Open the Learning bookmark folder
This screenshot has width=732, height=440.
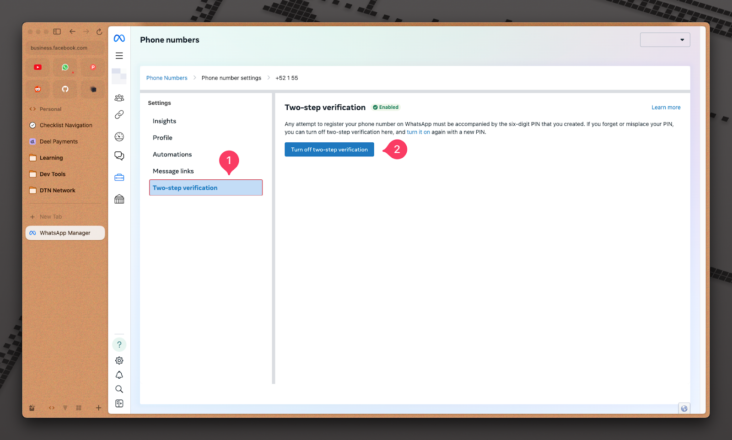pyautogui.click(x=51, y=158)
